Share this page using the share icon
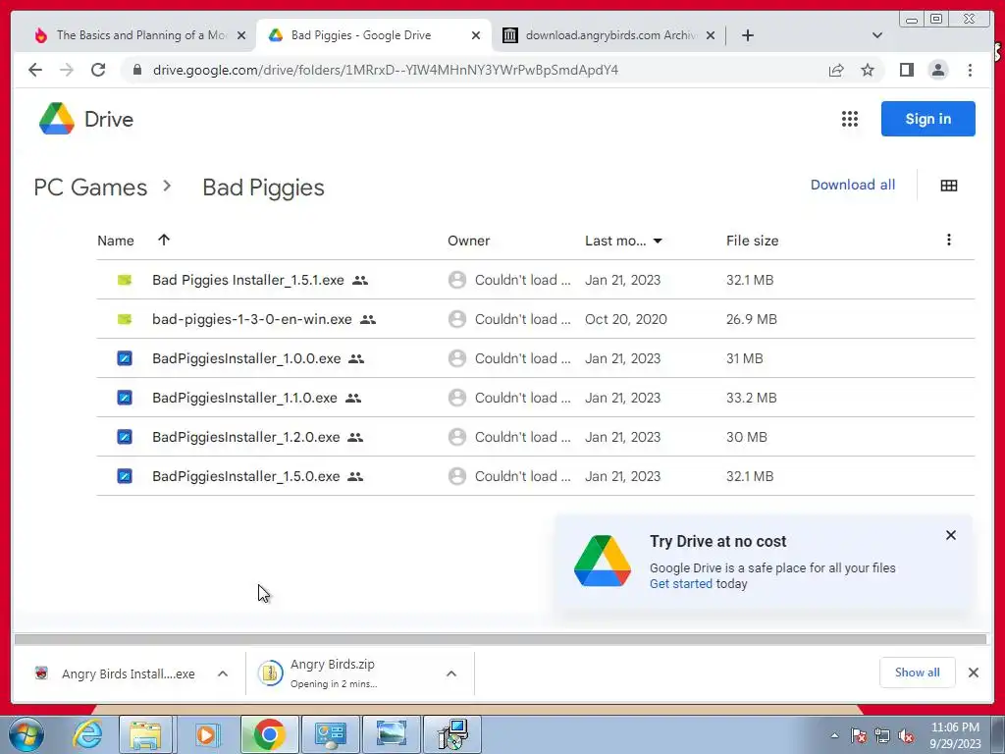Image resolution: width=1005 pixels, height=754 pixels. point(836,70)
